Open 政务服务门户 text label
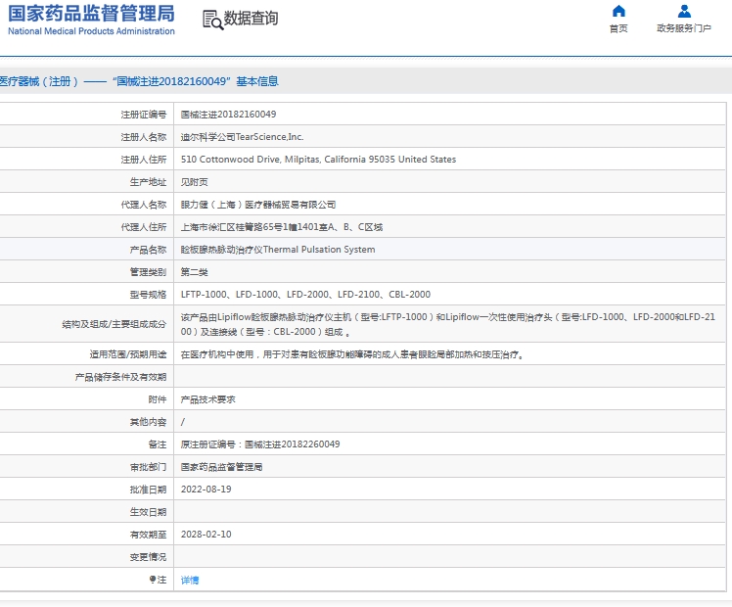 click(684, 28)
